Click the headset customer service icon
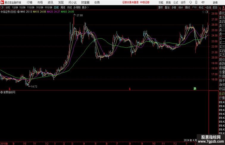 coord(190,2)
